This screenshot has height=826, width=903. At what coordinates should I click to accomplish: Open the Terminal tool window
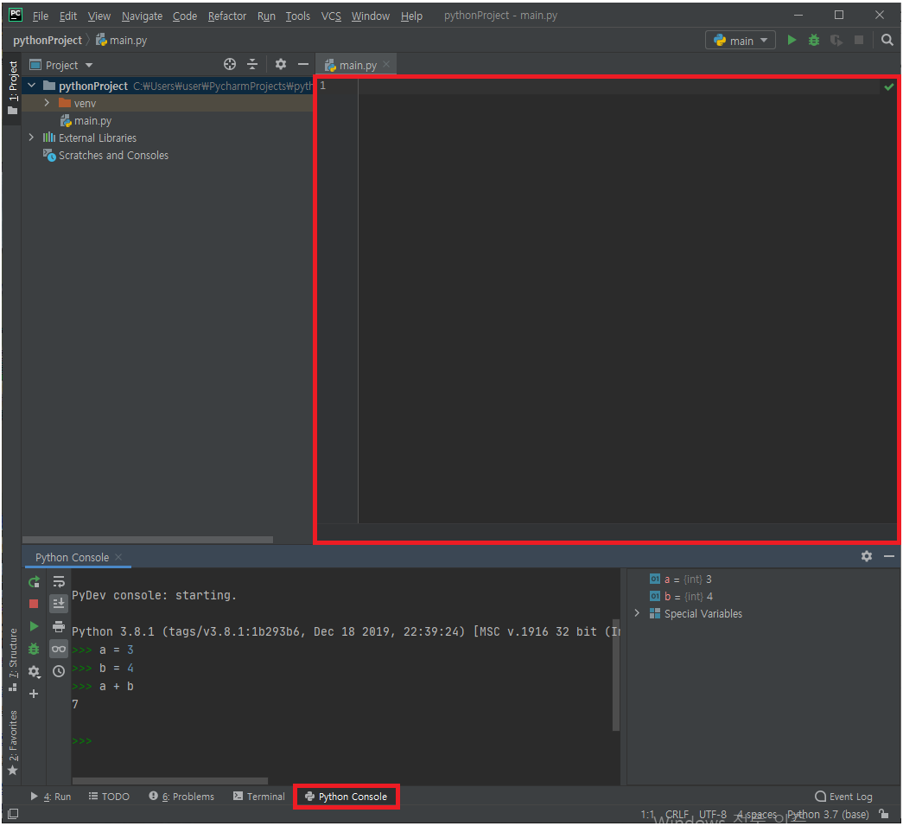(x=259, y=797)
